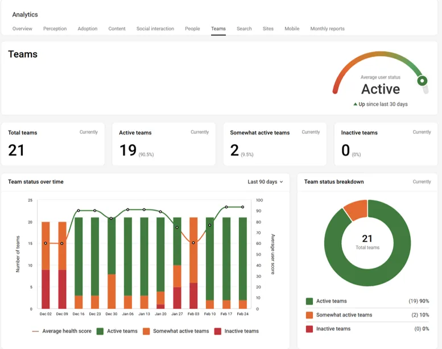Toggle Active teams green legend swatch
Image resolution: width=442 pixels, height=349 pixels.
tap(100, 331)
